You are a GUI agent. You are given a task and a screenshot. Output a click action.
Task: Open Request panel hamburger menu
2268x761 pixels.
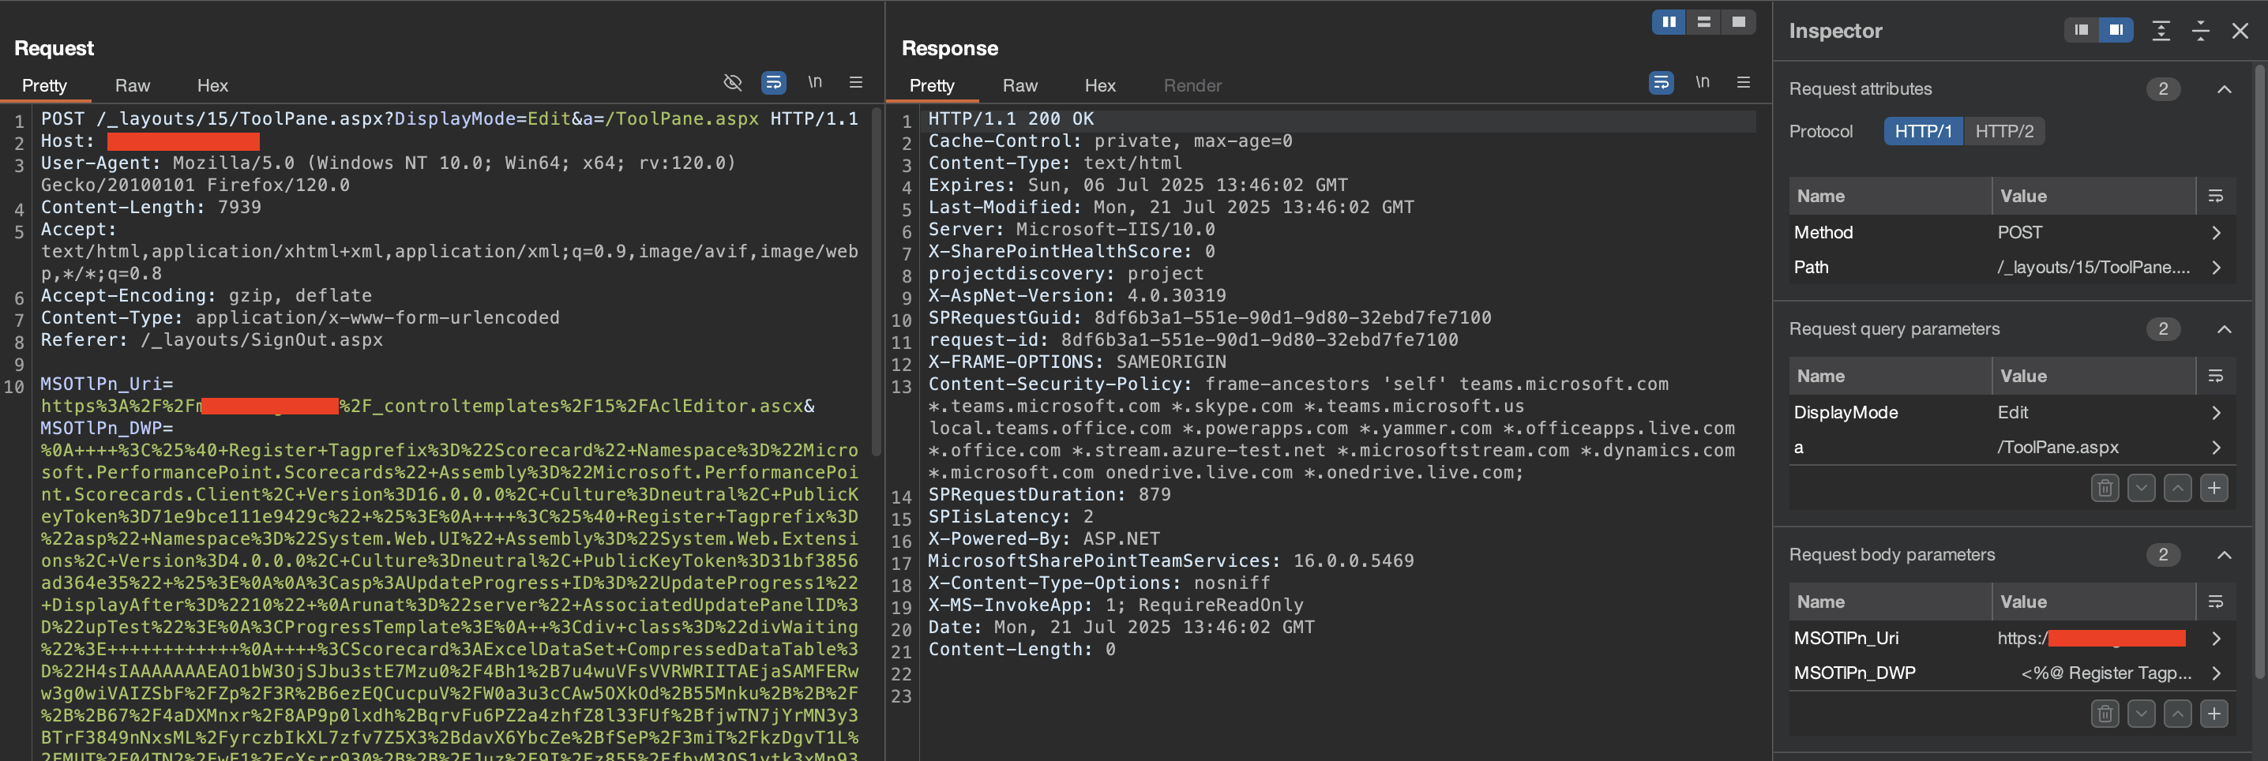click(x=855, y=83)
